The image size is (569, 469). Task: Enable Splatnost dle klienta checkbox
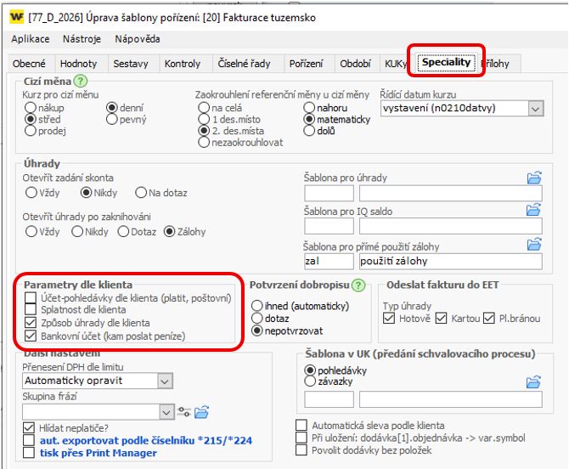[x=31, y=310]
